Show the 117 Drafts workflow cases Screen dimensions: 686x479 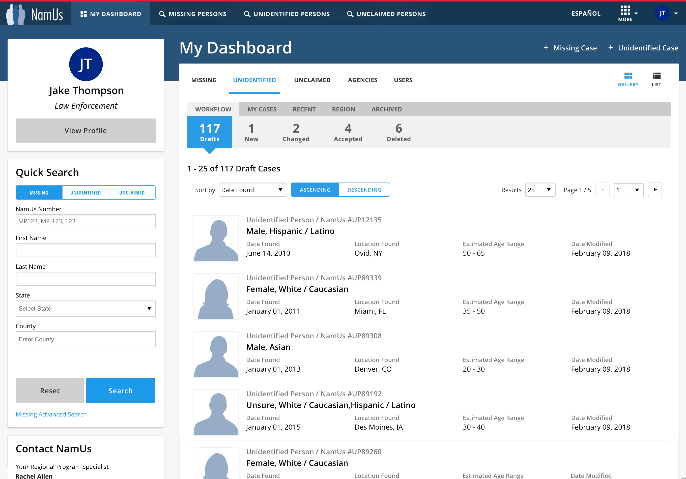[209, 132]
